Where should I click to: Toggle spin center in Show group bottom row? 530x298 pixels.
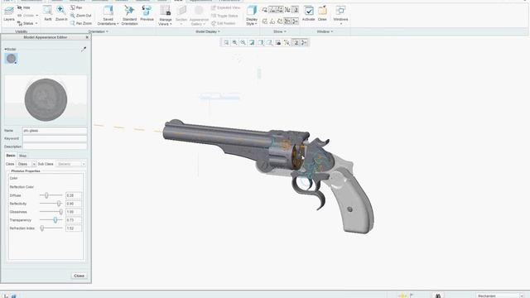[295, 22]
